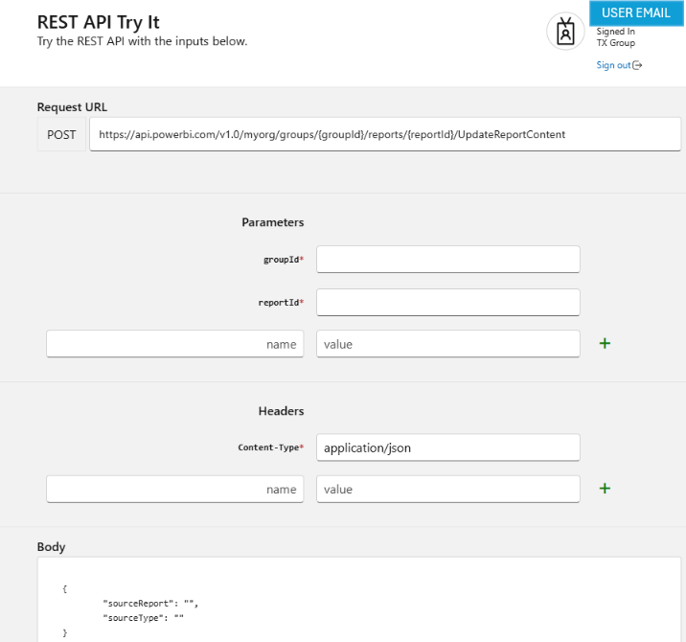Click the POST method label
This screenshot has width=686, height=642.
pyautogui.click(x=61, y=135)
